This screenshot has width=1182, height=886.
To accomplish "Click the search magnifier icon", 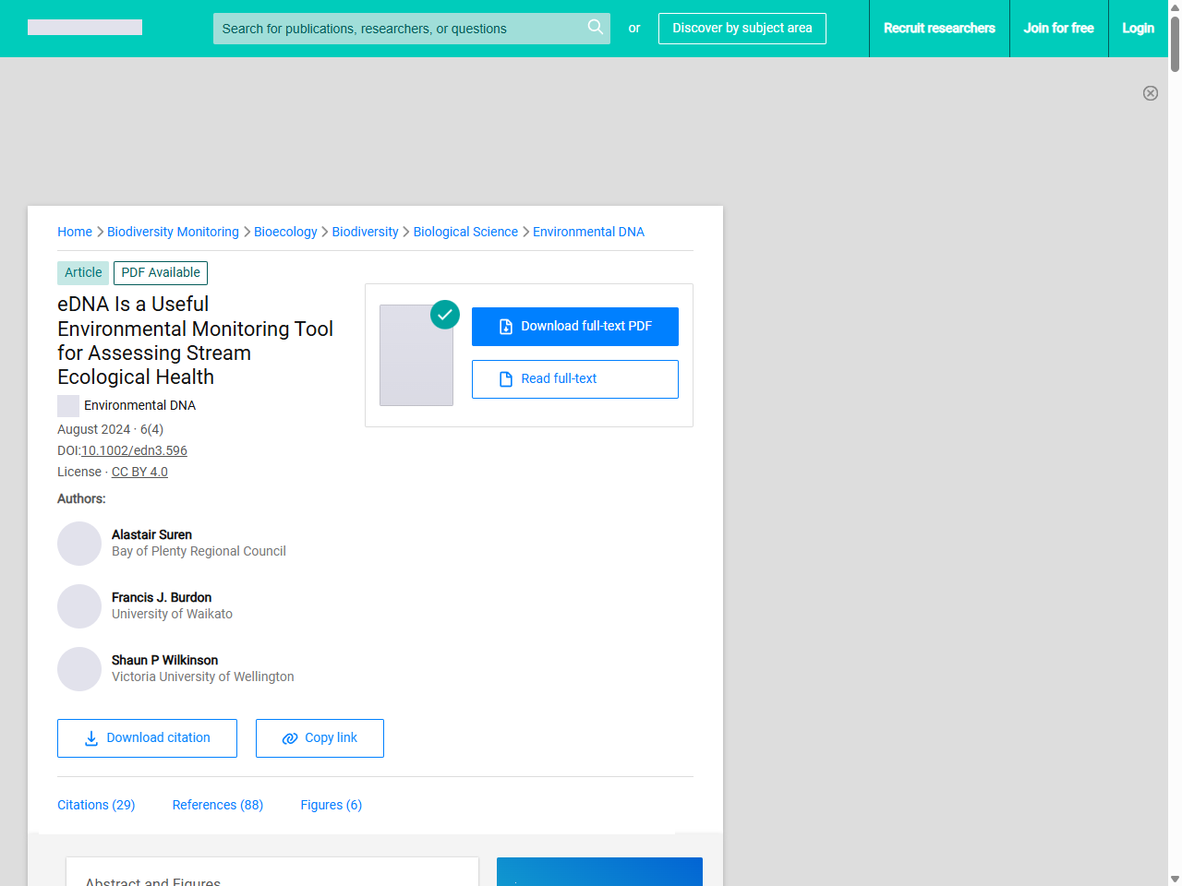I will coord(596,28).
